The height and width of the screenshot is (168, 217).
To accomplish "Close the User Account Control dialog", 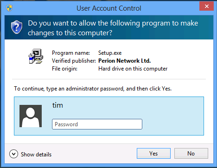I will click(206, 6).
